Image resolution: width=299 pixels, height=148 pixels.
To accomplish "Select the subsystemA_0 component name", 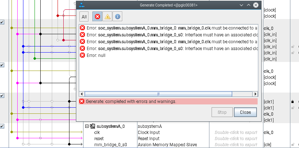I will (x=110, y=126).
